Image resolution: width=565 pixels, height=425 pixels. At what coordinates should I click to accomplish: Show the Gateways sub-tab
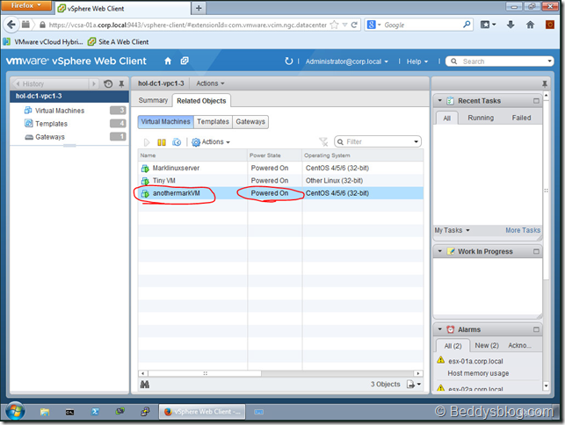click(x=250, y=122)
